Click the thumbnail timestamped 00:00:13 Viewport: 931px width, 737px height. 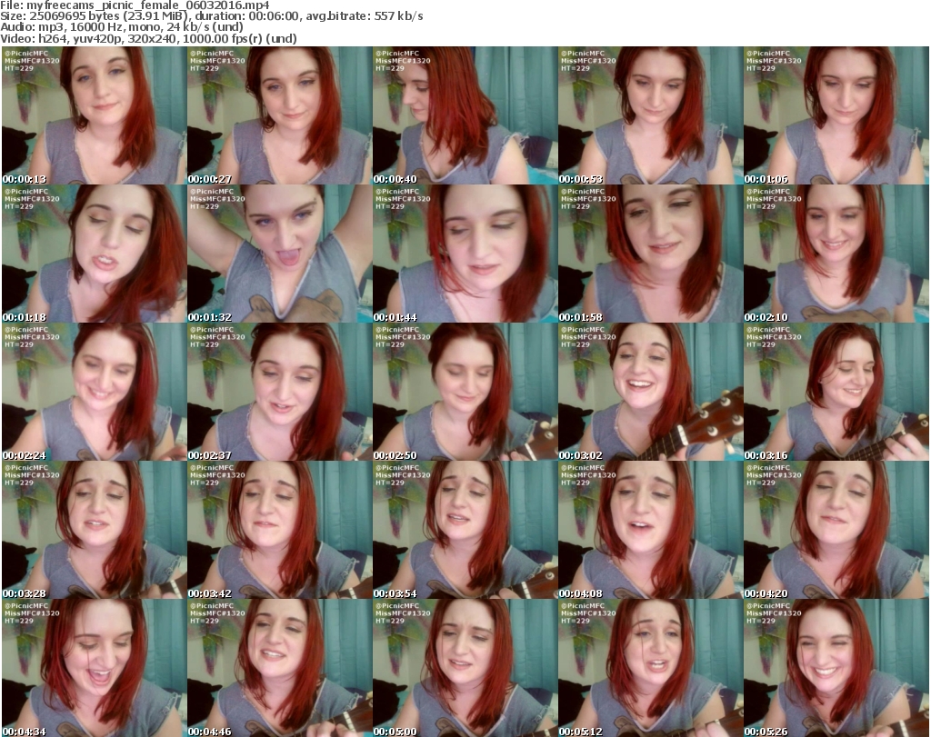tap(94, 116)
